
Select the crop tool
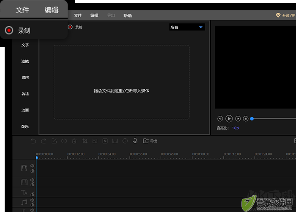click(x=85, y=141)
